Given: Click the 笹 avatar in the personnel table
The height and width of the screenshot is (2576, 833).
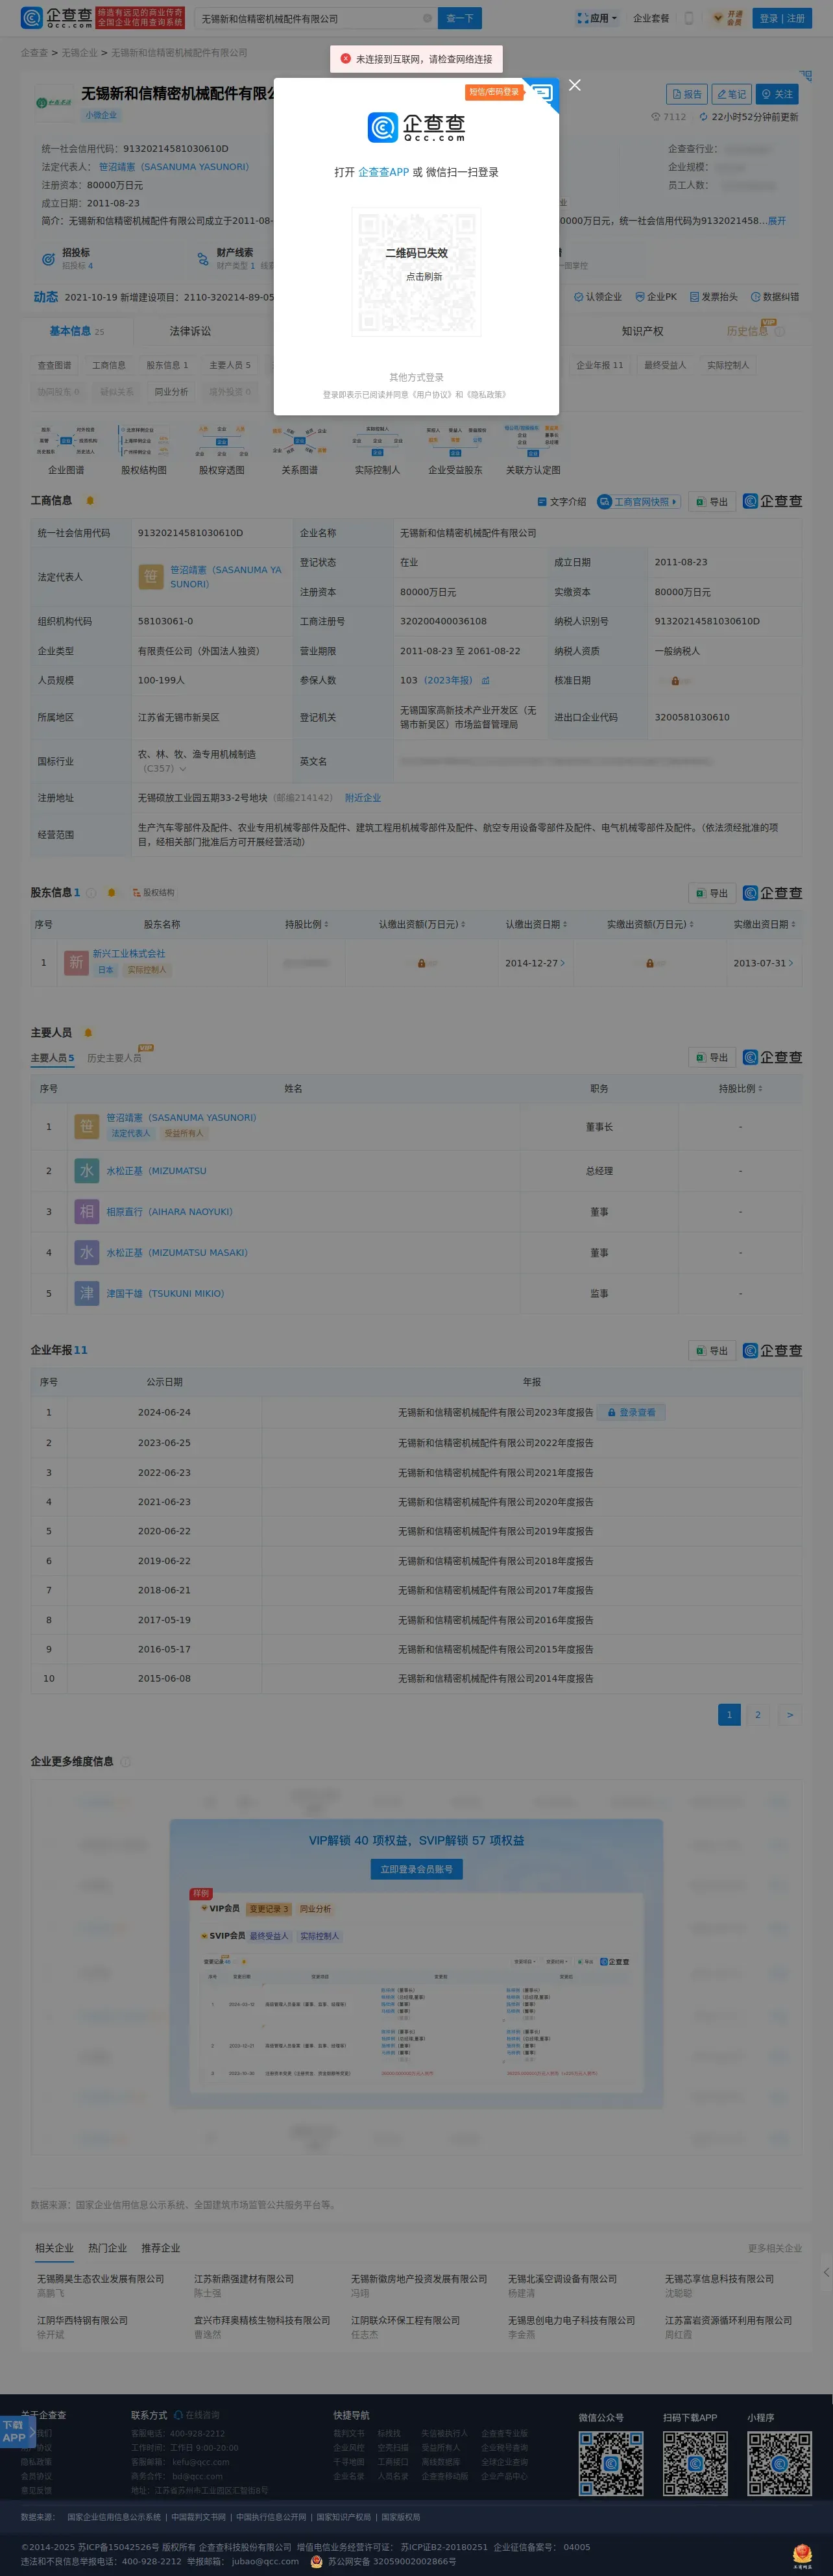Looking at the screenshot, I should tap(87, 1127).
